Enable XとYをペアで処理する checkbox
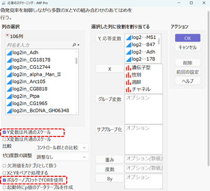The width and height of the screenshot is (210, 191). pyautogui.click(x=4, y=173)
